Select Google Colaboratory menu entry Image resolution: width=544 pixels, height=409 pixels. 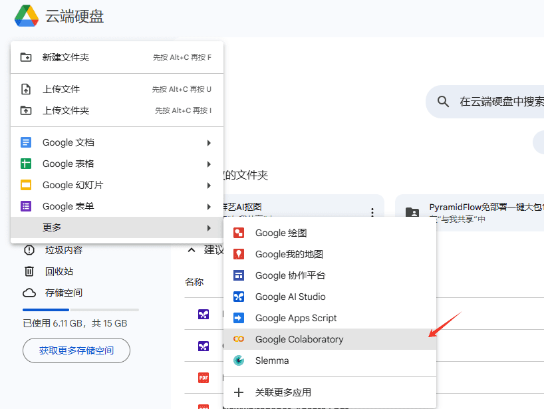coord(330,339)
